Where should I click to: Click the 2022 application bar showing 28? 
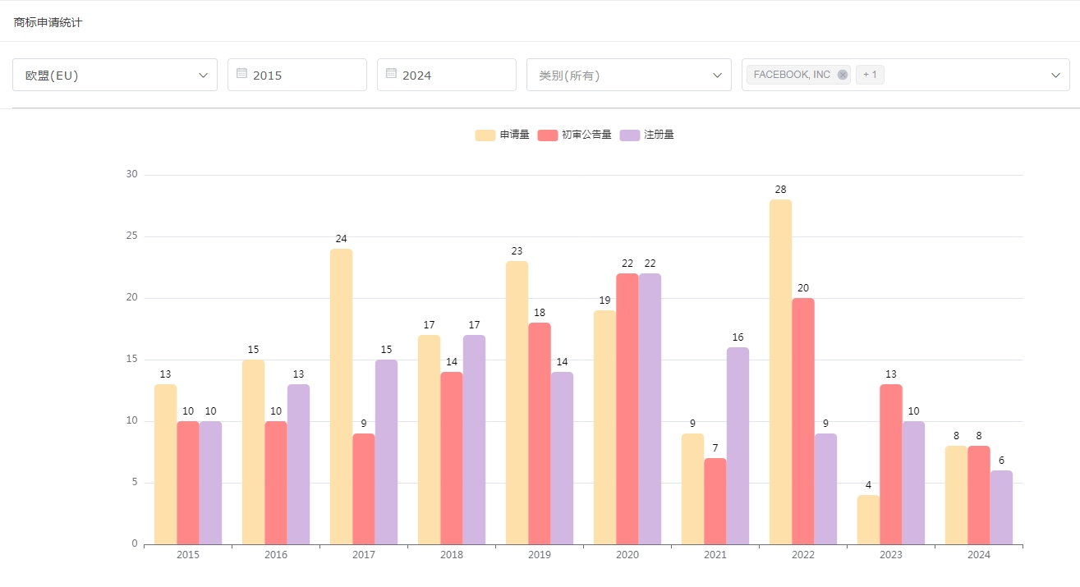[x=780, y=371]
